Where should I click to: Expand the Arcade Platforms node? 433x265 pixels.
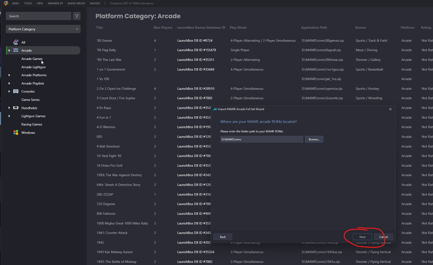pyautogui.click(x=9, y=75)
